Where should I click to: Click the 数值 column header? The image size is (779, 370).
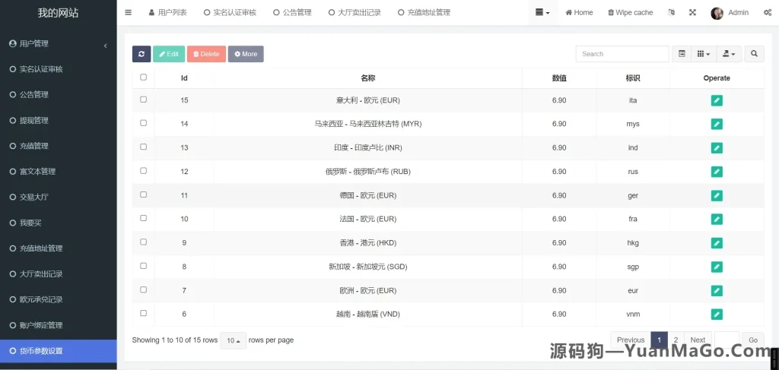click(559, 77)
